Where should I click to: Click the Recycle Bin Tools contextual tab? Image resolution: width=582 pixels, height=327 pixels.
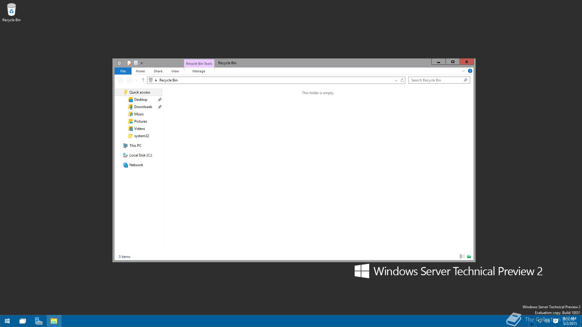(x=199, y=64)
